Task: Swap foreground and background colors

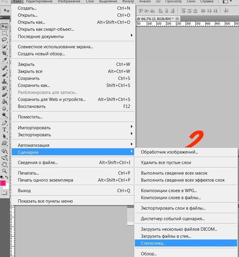Action: pos(7,177)
